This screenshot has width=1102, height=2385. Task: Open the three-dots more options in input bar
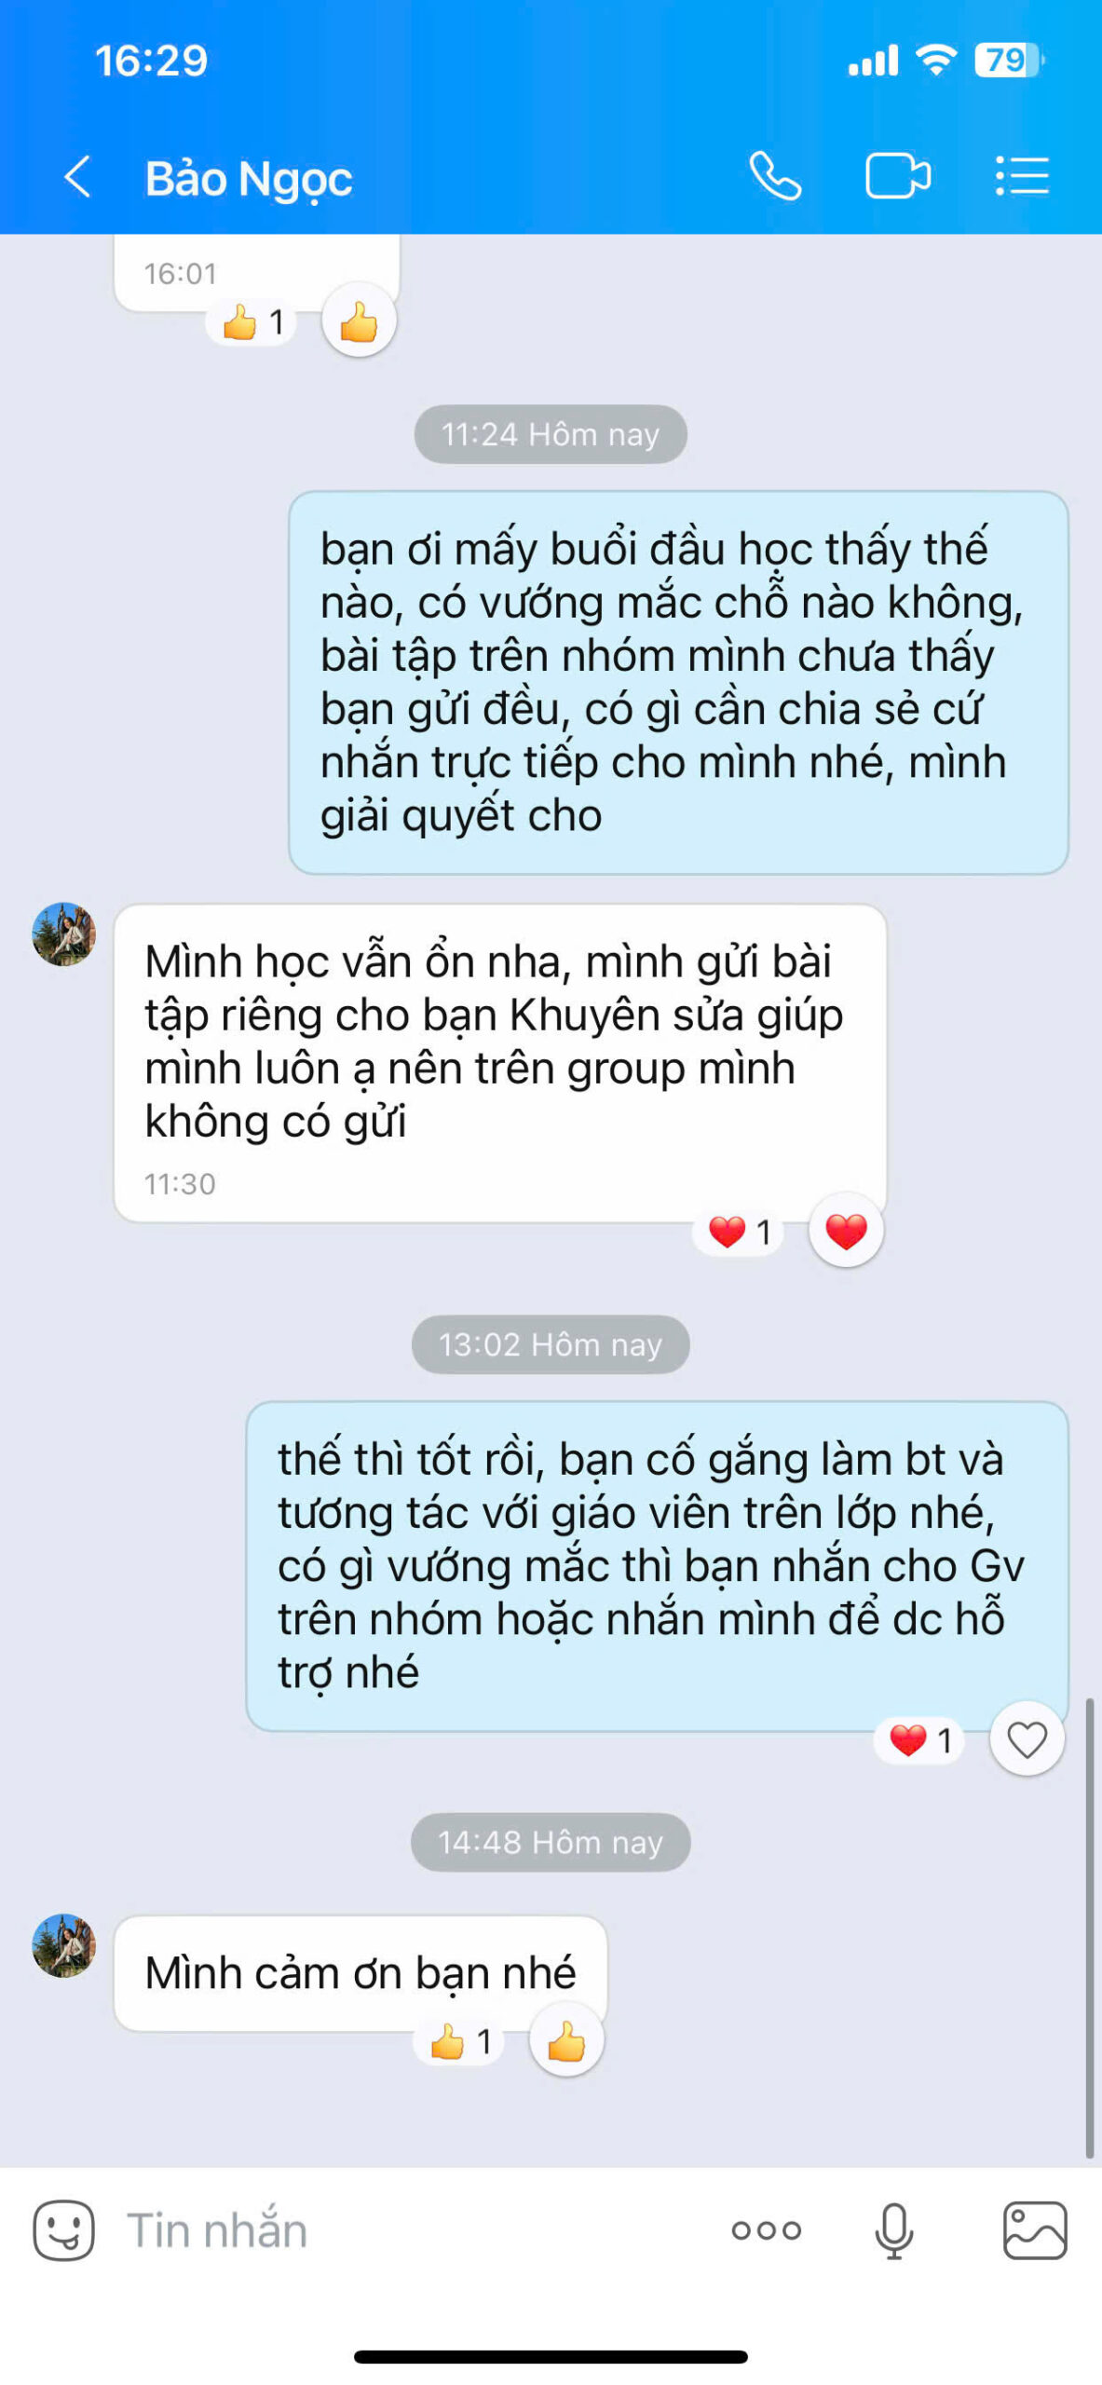click(x=766, y=2230)
